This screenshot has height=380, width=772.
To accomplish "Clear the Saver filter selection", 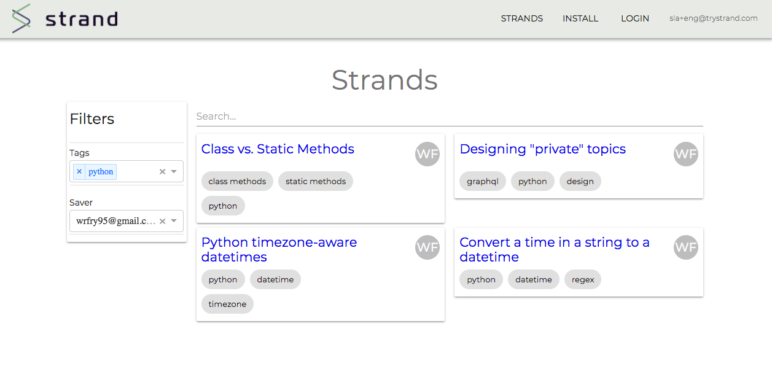I will [163, 221].
